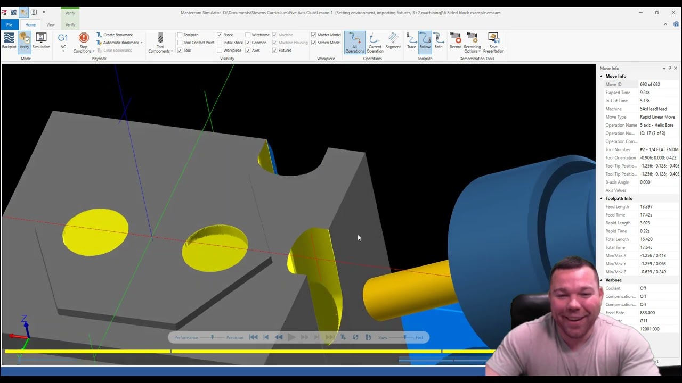
Task: Enable the Tool Contact Point checkbox
Action: click(180, 43)
